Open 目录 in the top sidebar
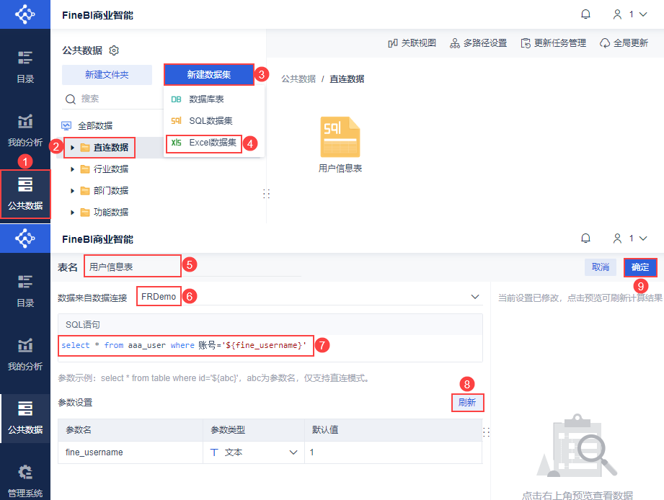 click(x=25, y=67)
